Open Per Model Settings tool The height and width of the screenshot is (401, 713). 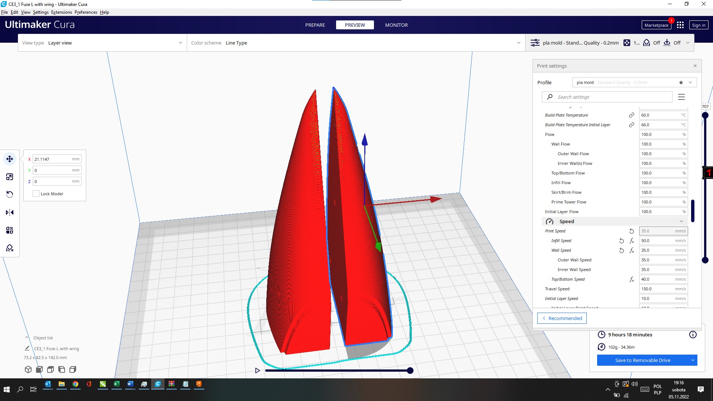pos(10,230)
